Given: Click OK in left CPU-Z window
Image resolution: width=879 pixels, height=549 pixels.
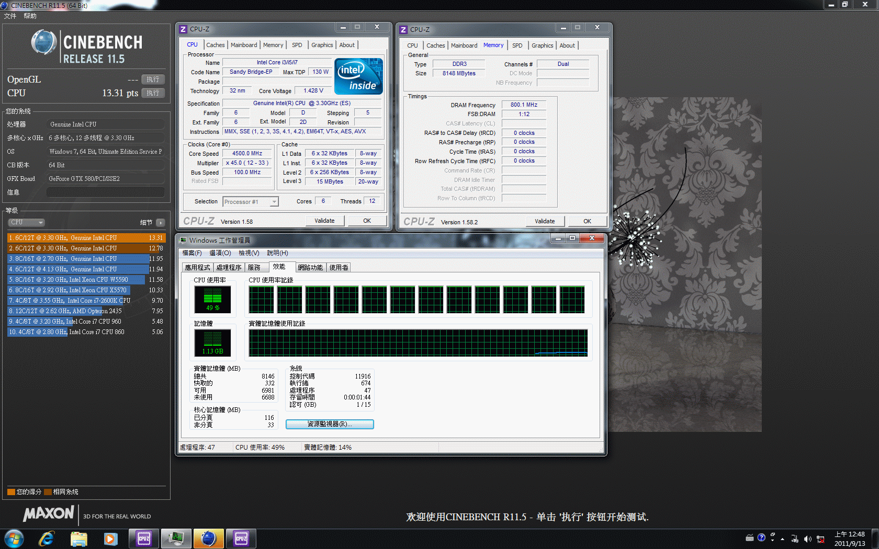Looking at the screenshot, I should coord(367,221).
